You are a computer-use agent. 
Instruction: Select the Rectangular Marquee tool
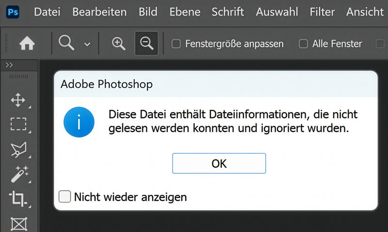18,124
